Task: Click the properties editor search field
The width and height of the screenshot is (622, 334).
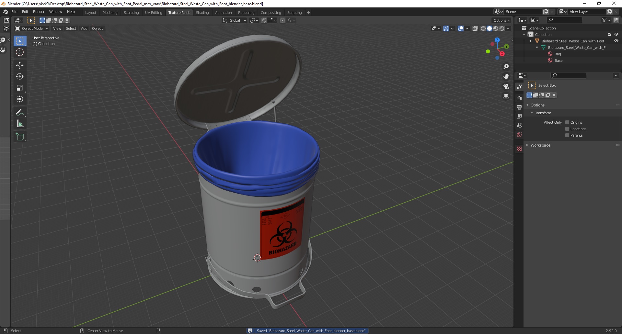Action: (568, 75)
